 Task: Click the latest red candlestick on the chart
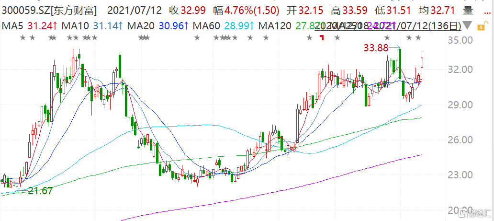pos(422,62)
